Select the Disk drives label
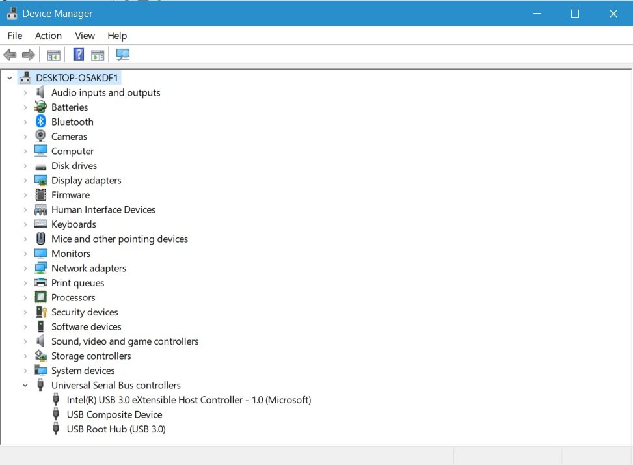The width and height of the screenshot is (633, 465). tap(74, 165)
